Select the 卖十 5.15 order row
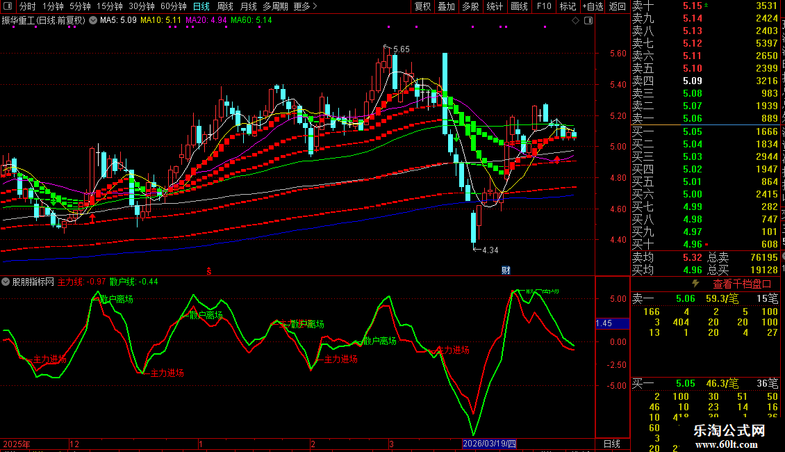This screenshot has height=452, width=785. (x=705, y=6)
